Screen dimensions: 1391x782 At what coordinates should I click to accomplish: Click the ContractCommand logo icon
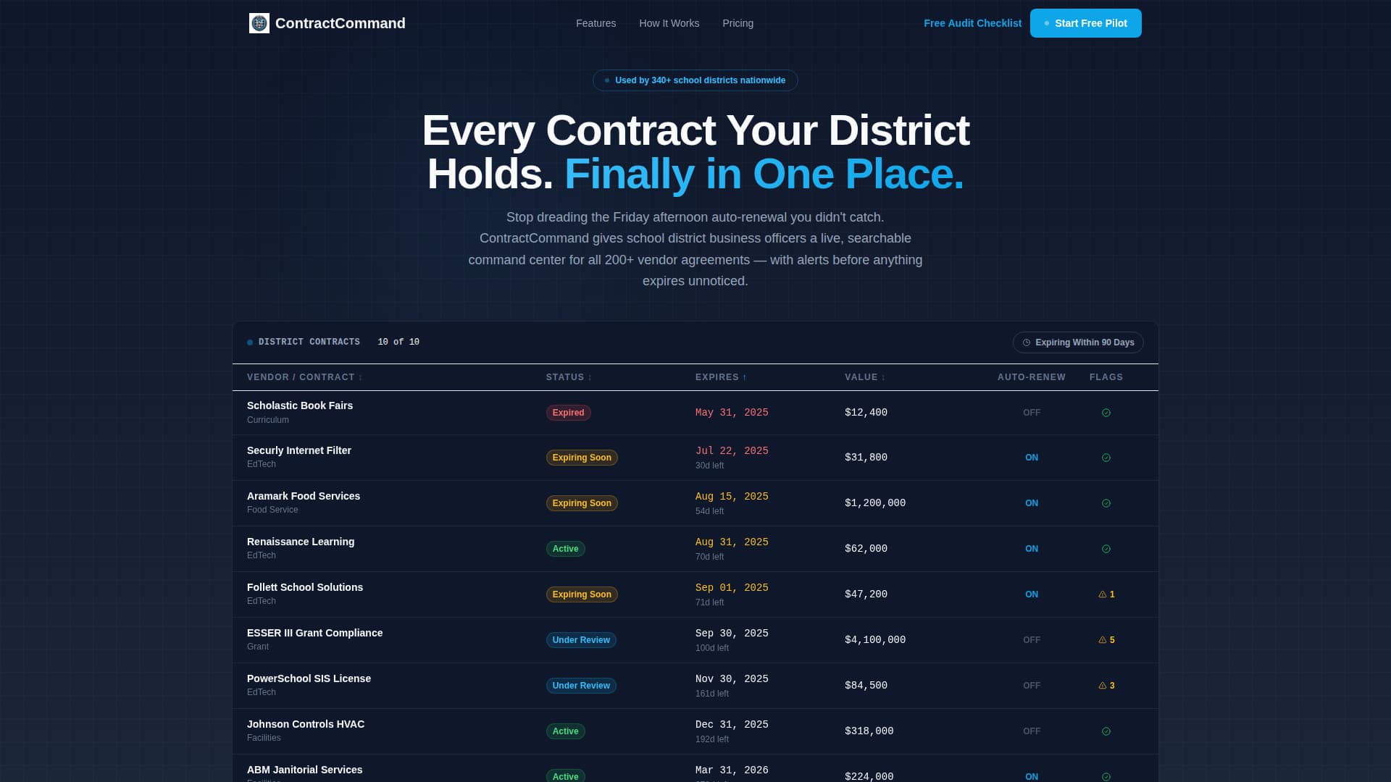pyautogui.click(x=259, y=23)
